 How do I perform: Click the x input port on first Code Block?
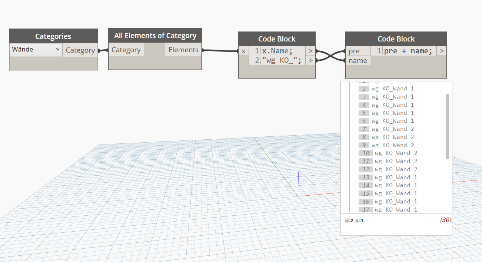coord(243,51)
